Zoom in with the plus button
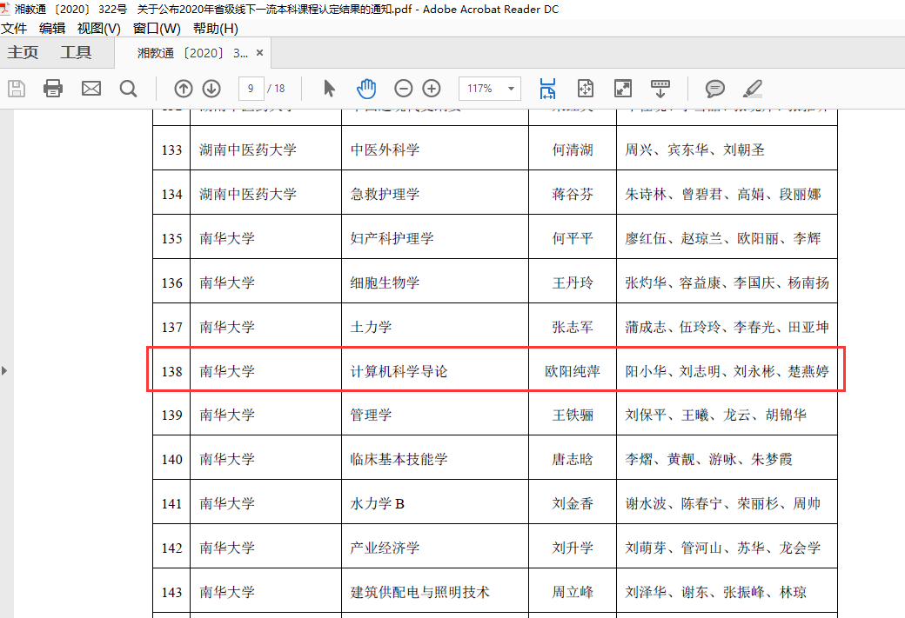This screenshot has height=618, width=905. (432, 88)
